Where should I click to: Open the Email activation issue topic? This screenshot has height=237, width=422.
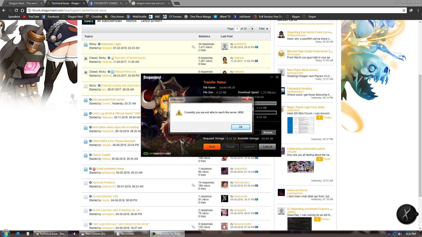110,169
